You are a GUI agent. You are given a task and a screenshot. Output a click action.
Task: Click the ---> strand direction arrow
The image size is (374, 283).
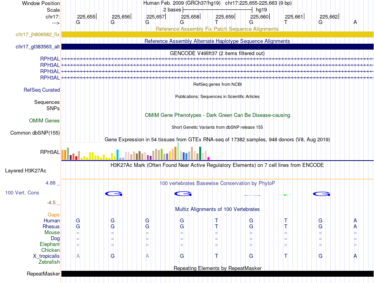point(56,23)
